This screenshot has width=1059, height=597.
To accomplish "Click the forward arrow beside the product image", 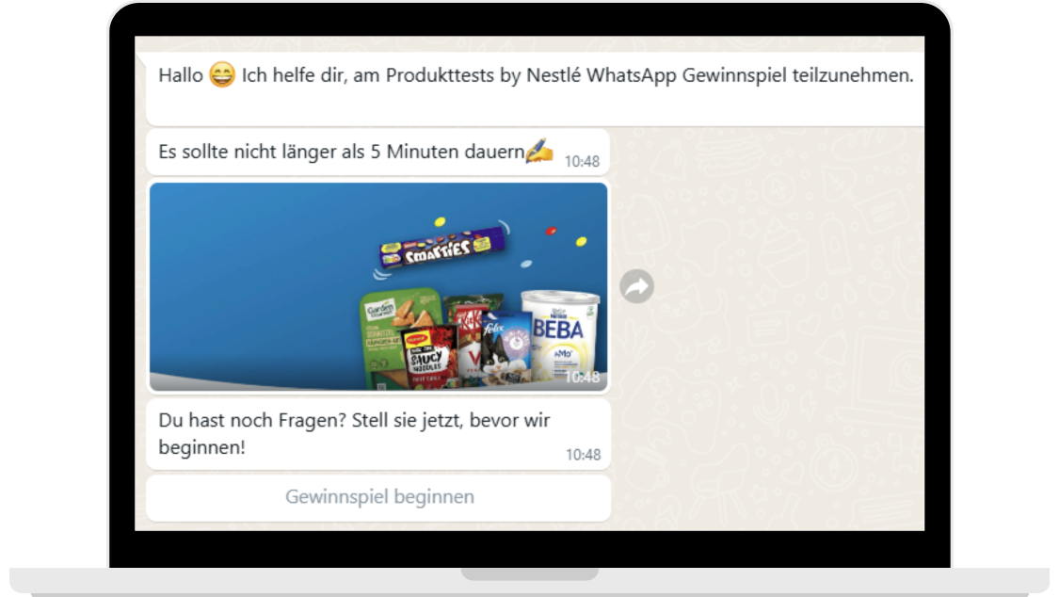I will [636, 286].
